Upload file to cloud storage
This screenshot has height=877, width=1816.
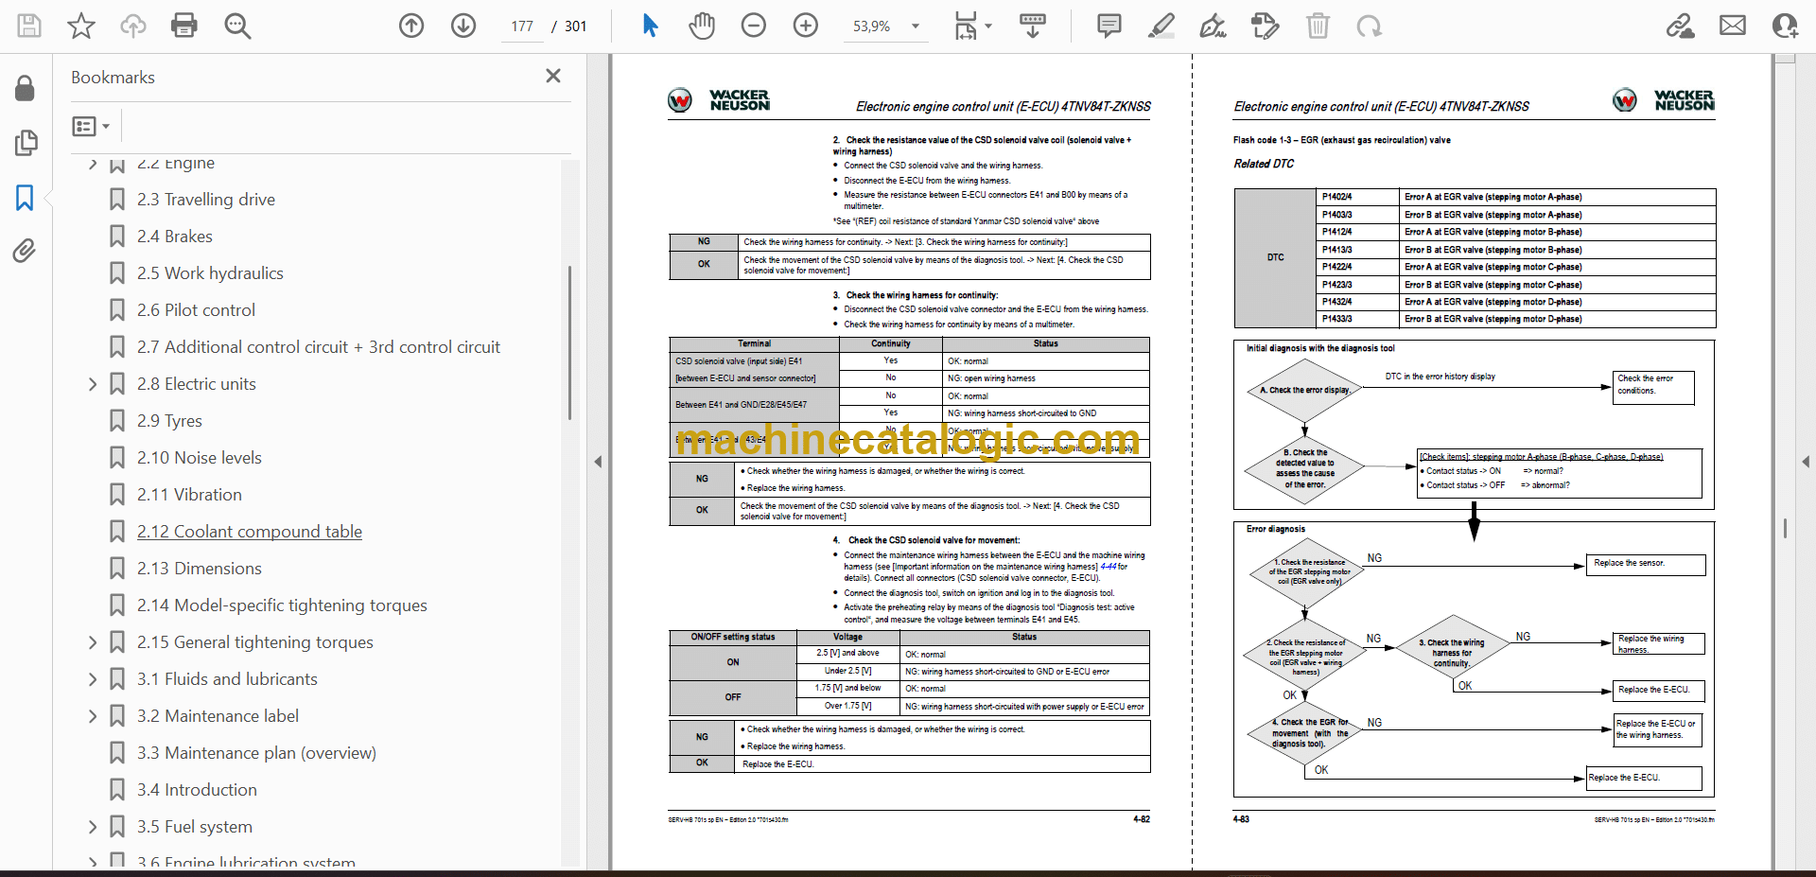coord(132,26)
